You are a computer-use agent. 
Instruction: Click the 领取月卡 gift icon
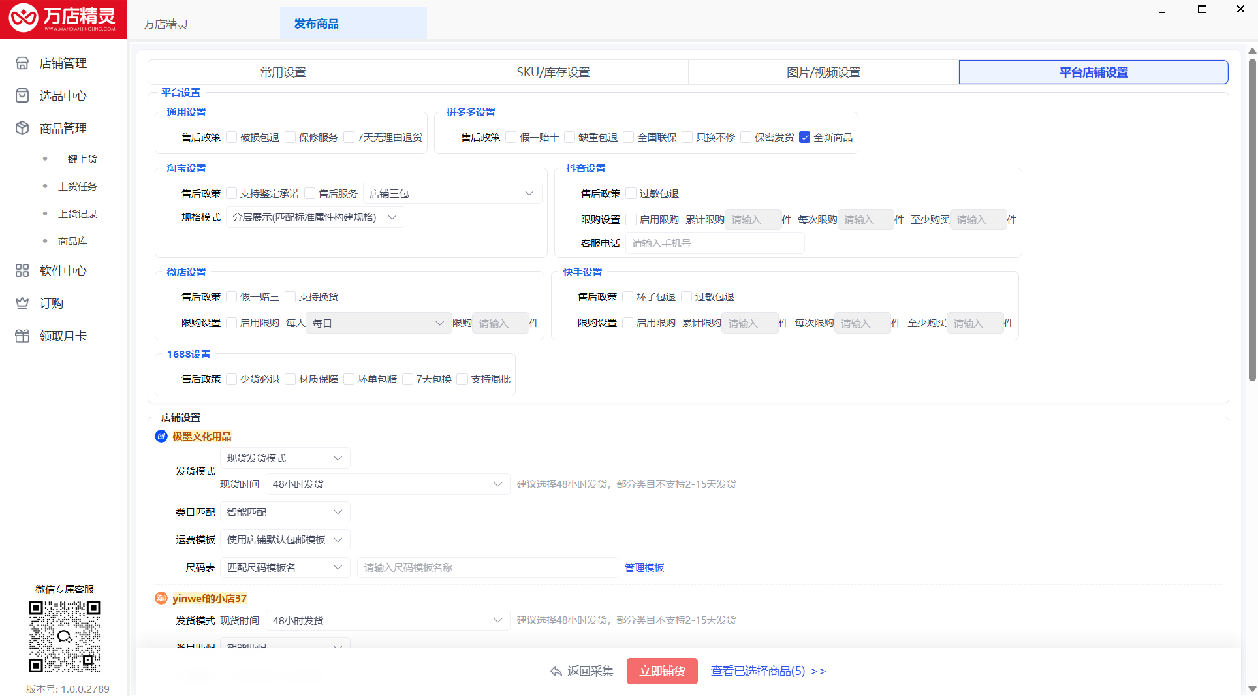click(22, 336)
